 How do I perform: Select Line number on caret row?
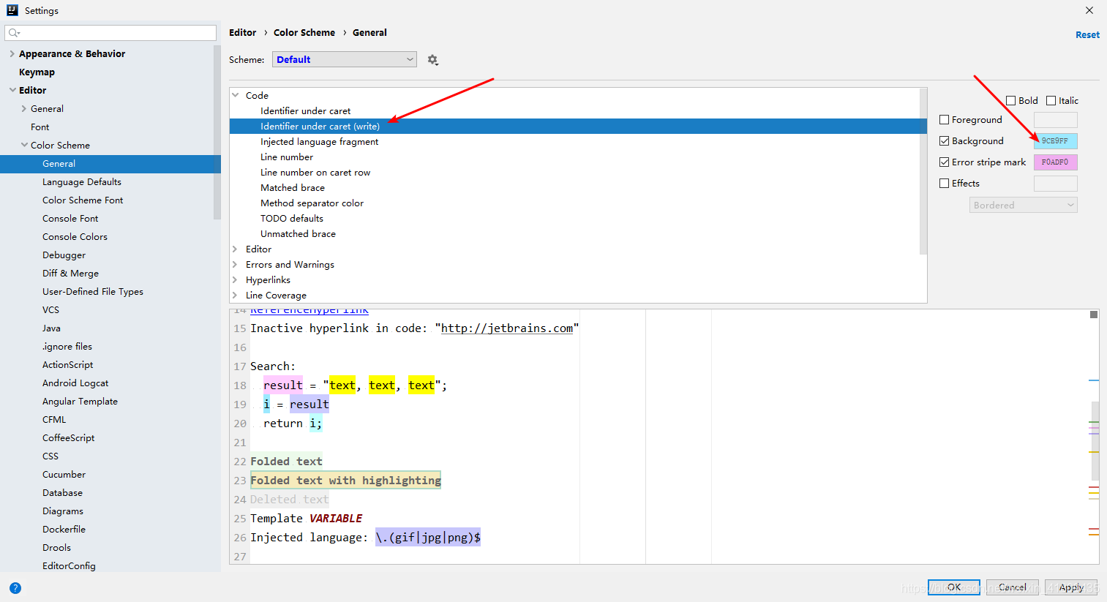315,173
